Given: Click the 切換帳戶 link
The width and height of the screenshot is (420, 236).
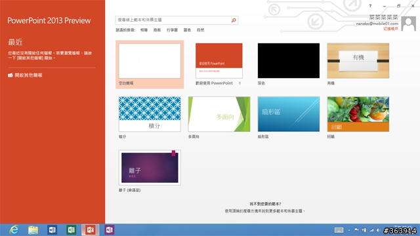Looking at the screenshot, I should pos(390,29).
